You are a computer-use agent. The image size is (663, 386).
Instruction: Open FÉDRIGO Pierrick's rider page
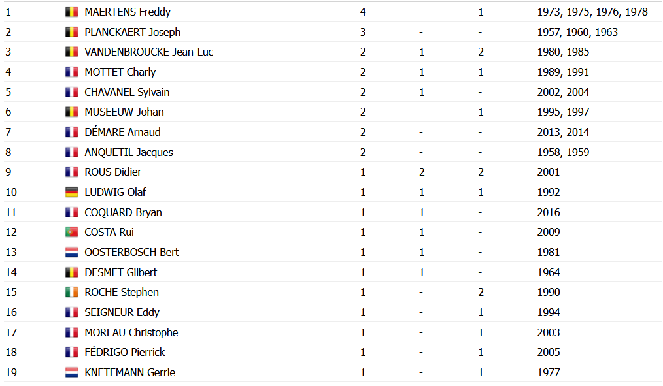coord(125,352)
